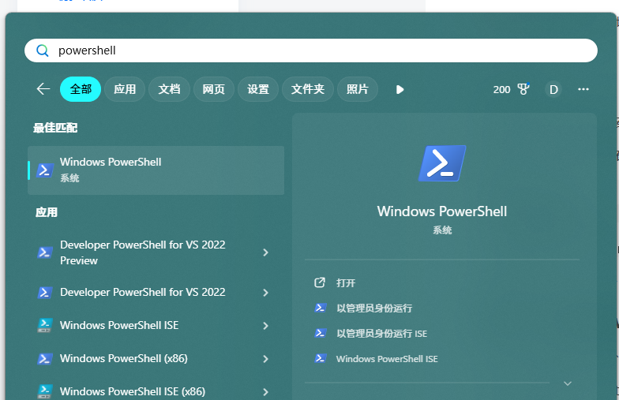Select the 应用 filter tab
The height and width of the screenshot is (400, 619).
tap(125, 89)
